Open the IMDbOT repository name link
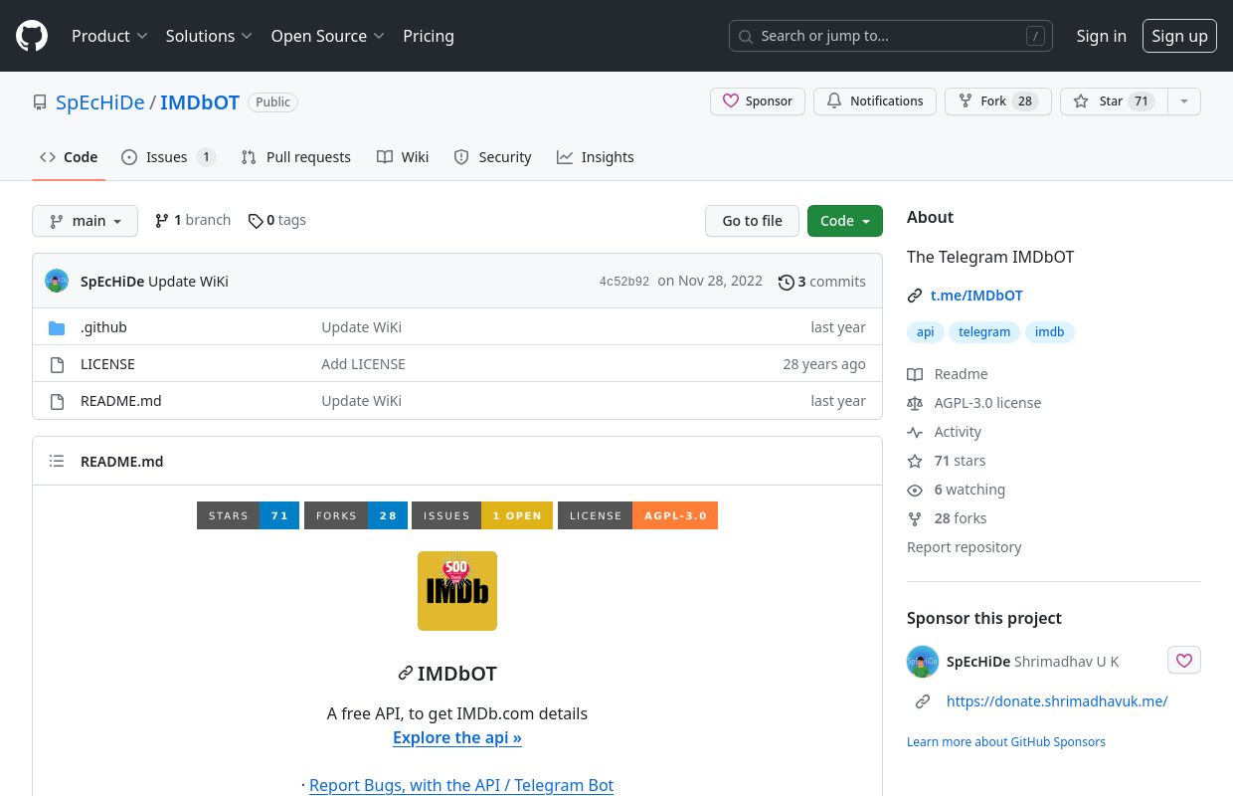The height and width of the screenshot is (796, 1233). [x=200, y=101]
